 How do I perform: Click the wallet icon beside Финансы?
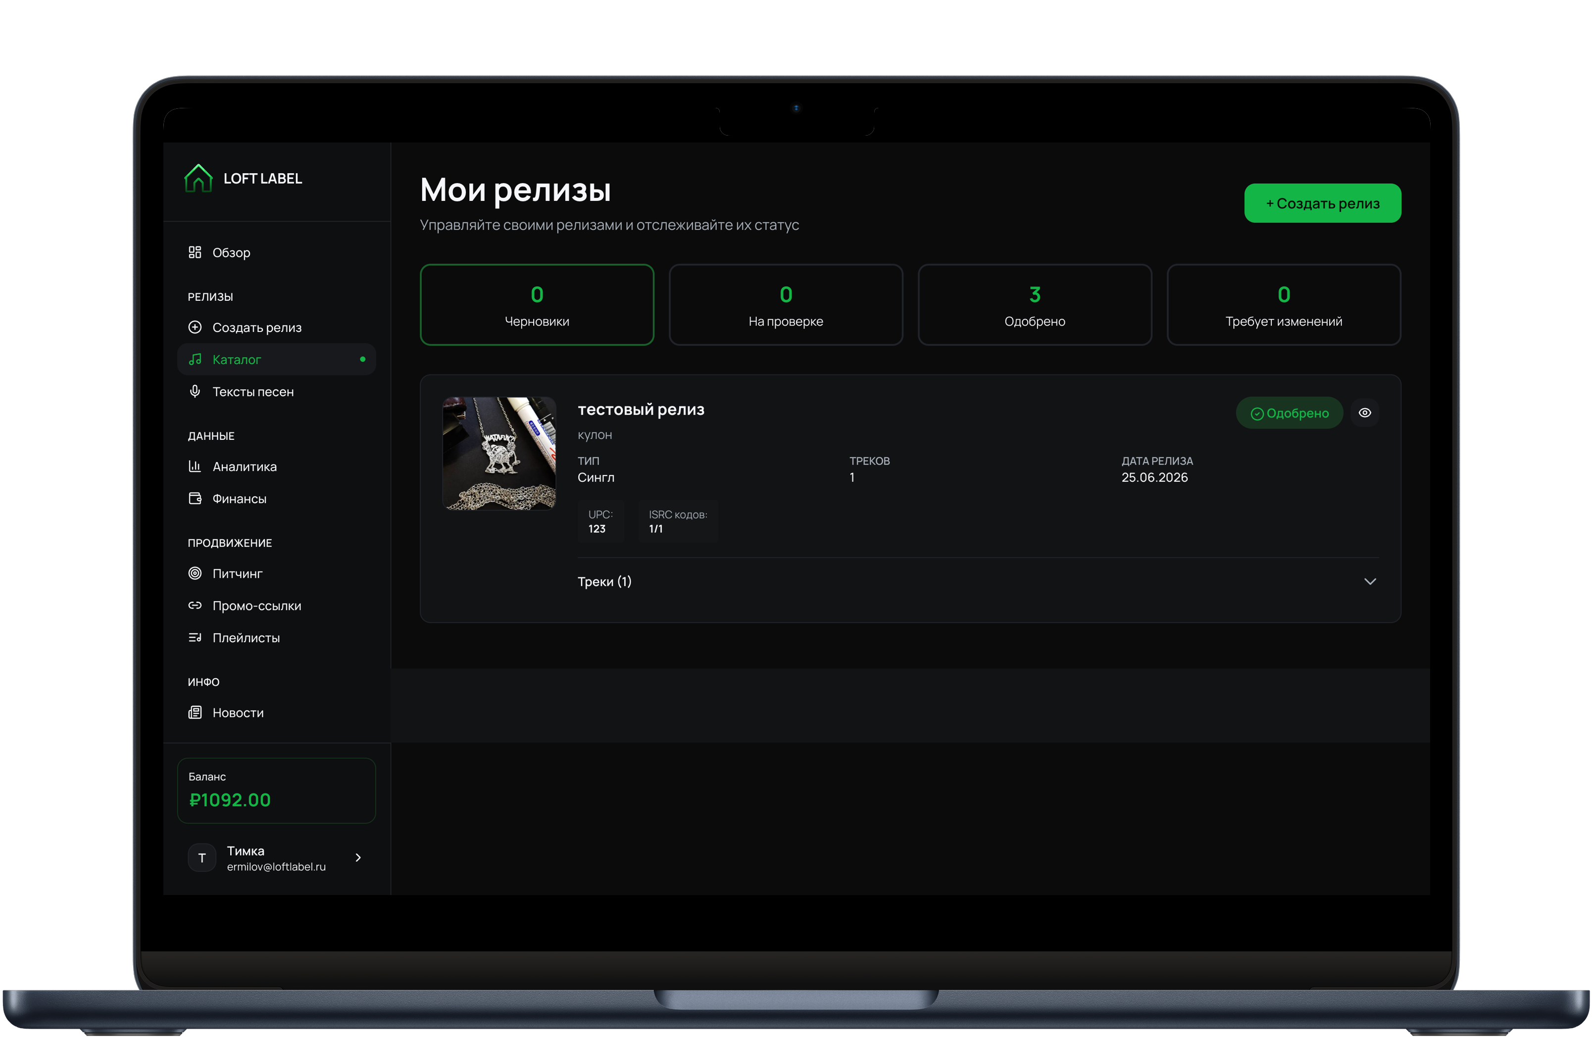195,498
